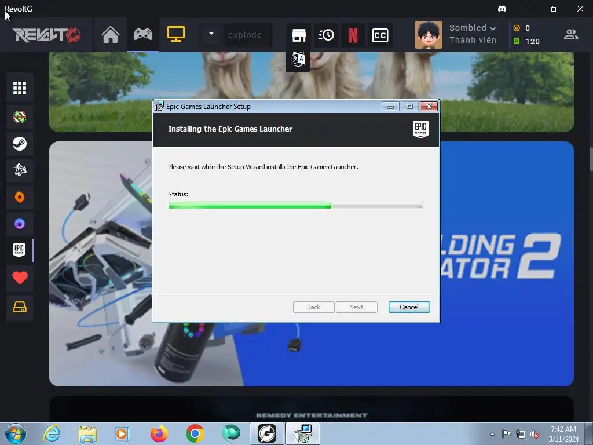
Task: Open Action Center flag icon
Action: coord(506,434)
